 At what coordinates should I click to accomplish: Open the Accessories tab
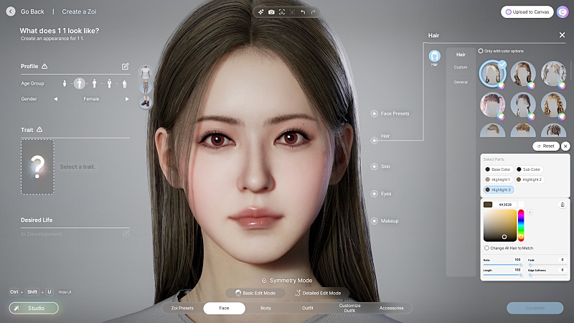[x=391, y=308]
